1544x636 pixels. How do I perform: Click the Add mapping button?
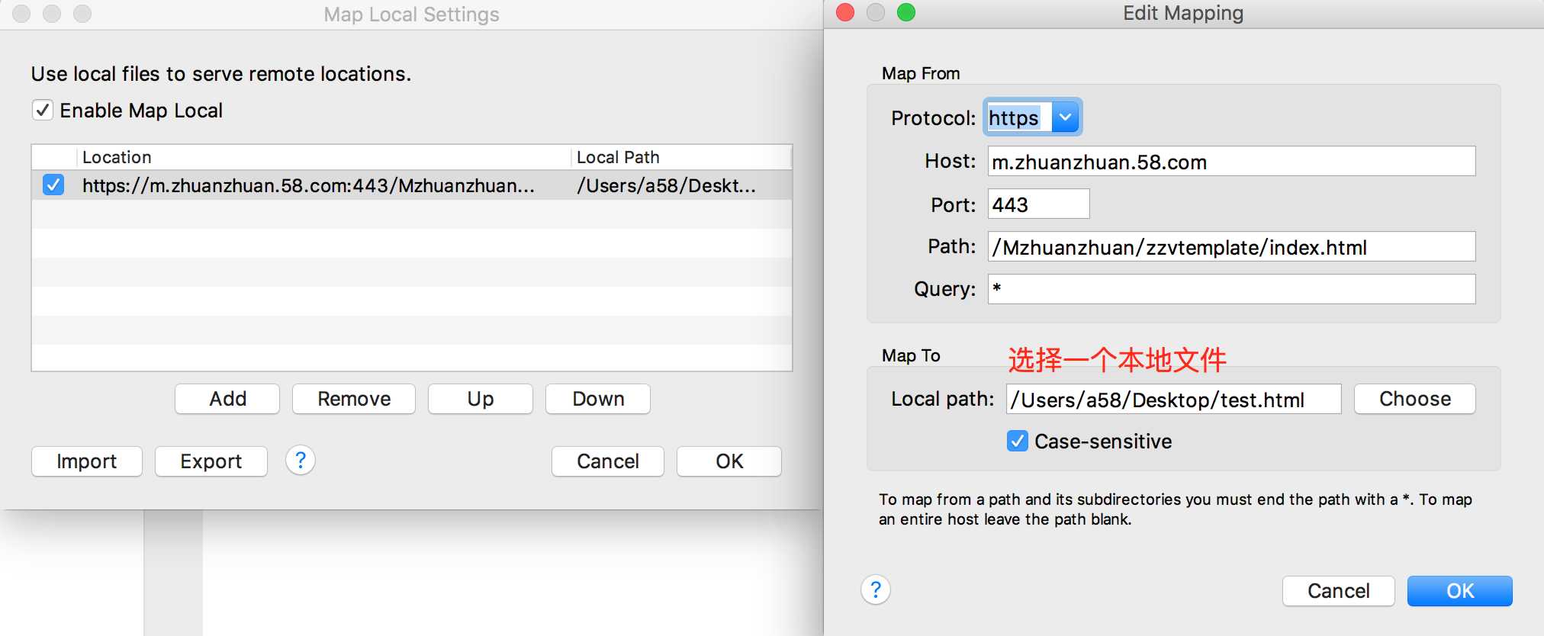pos(227,399)
